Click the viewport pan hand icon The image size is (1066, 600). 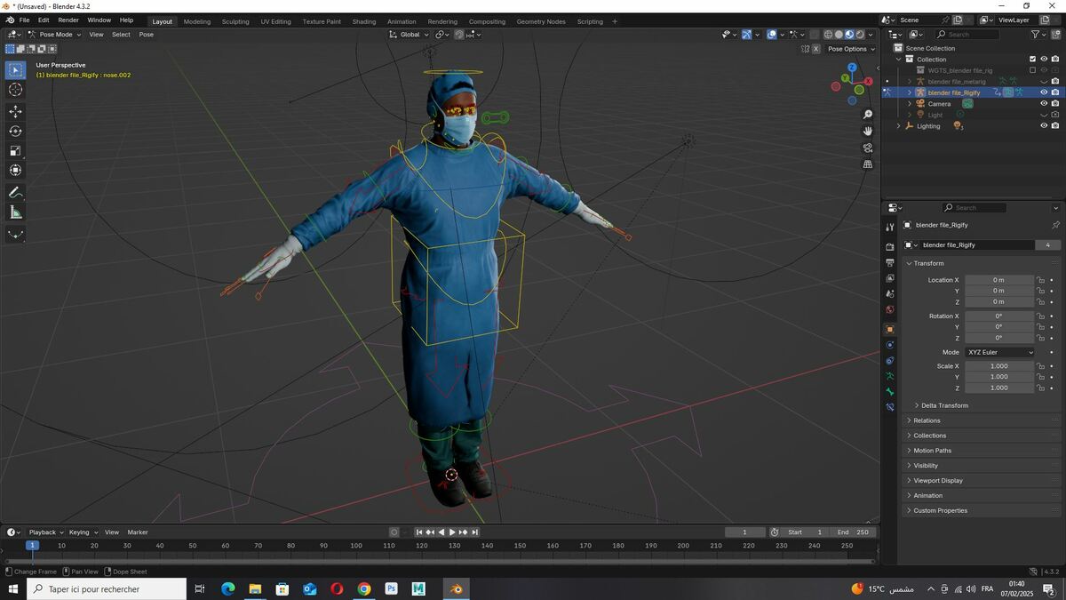click(x=868, y=131)
